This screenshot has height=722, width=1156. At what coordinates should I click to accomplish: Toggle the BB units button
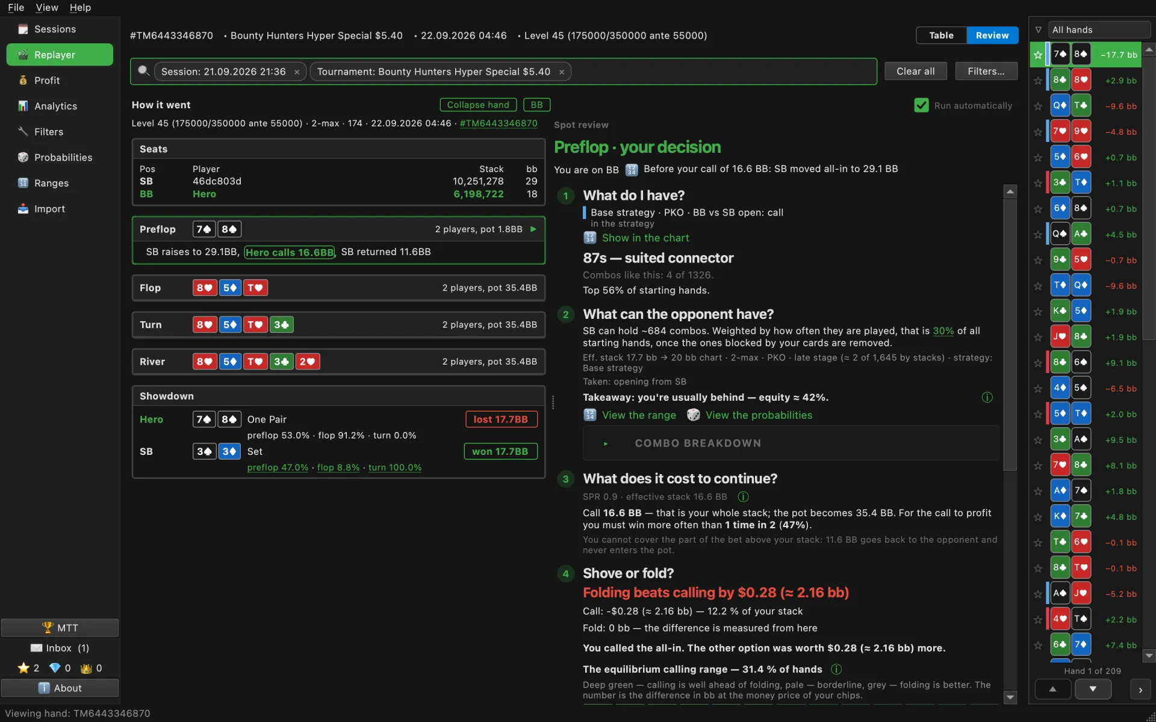click(536, 105)
